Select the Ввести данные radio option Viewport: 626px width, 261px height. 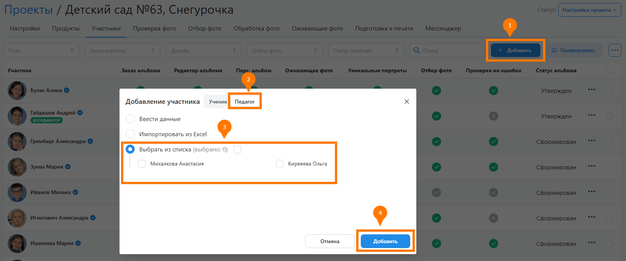point(130,119)
